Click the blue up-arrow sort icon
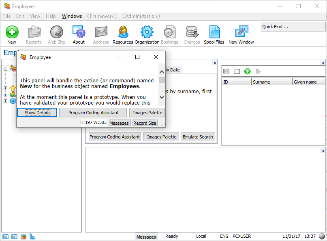 point(32,237)
